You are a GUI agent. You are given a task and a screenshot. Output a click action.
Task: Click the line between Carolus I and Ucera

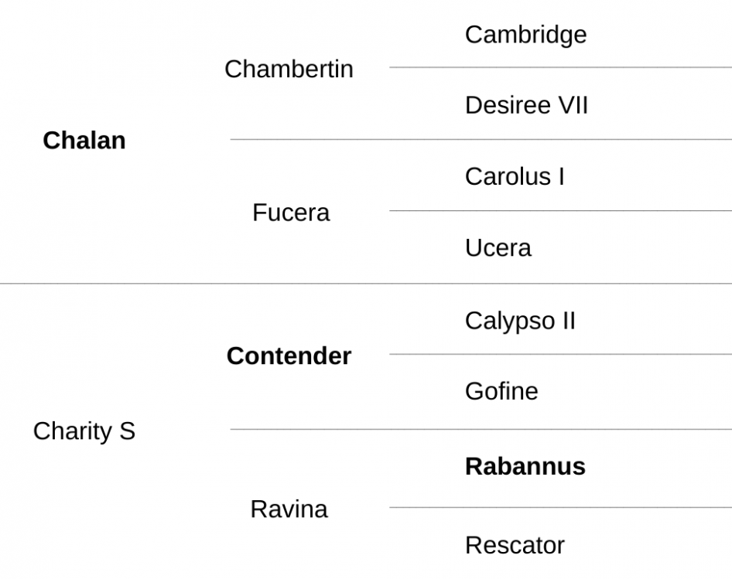(561, 210)
